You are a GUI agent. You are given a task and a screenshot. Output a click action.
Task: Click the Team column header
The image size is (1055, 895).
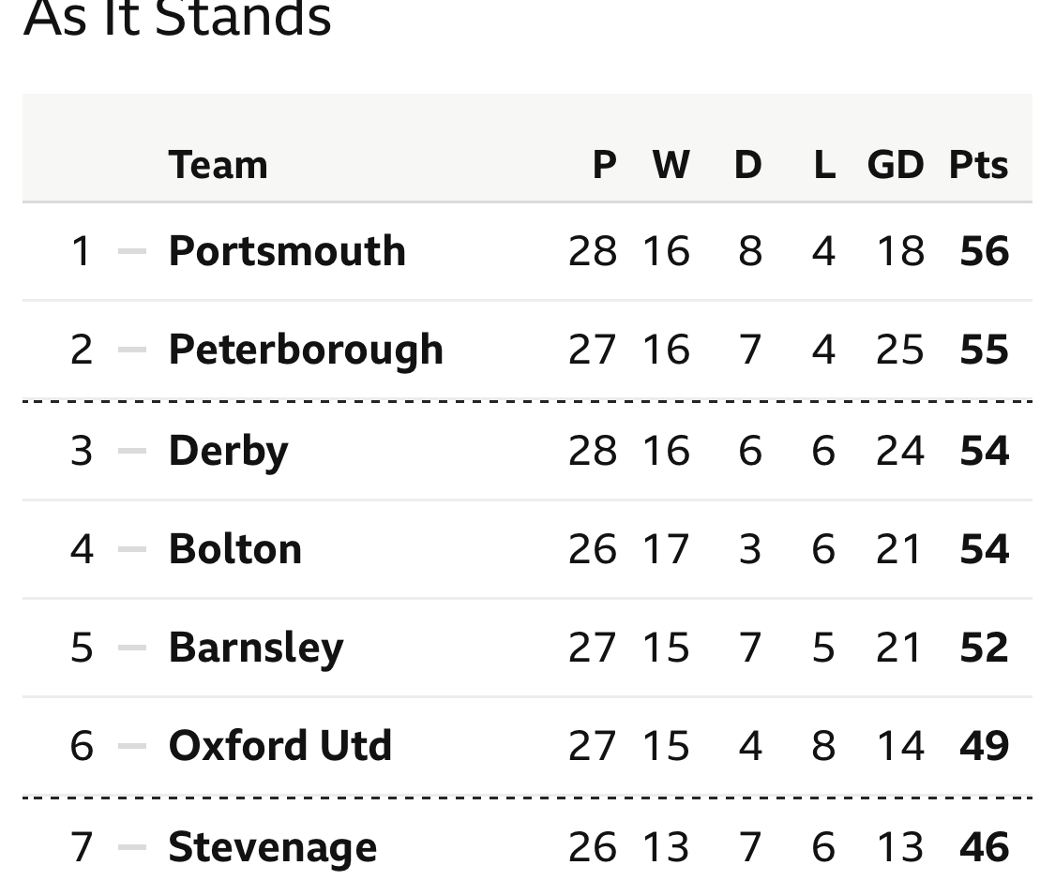[218, 165]
